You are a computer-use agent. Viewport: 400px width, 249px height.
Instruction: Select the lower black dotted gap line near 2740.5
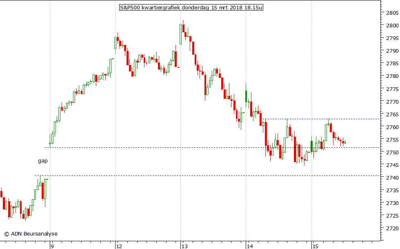(207, 176)
